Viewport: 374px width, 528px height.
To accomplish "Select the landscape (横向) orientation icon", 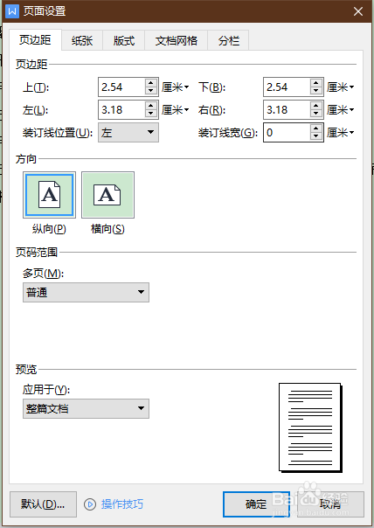I will click(107, 195).
